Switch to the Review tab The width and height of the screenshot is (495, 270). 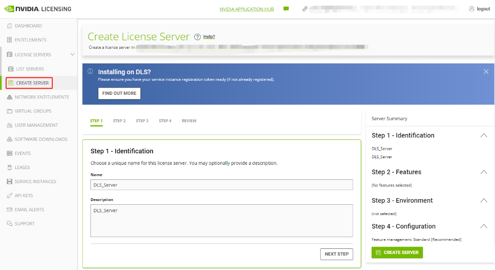189,121
